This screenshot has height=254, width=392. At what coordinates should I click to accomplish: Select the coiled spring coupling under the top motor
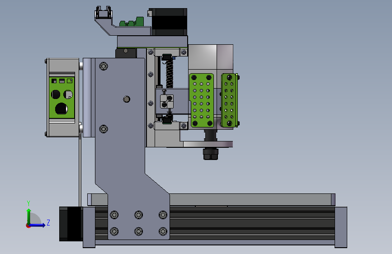click(170, 74)
